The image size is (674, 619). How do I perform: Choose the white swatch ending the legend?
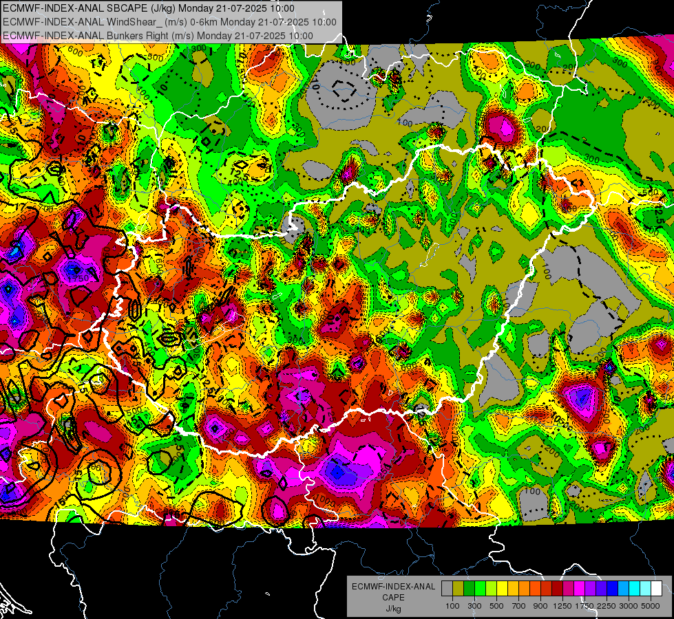click(657, 589)
